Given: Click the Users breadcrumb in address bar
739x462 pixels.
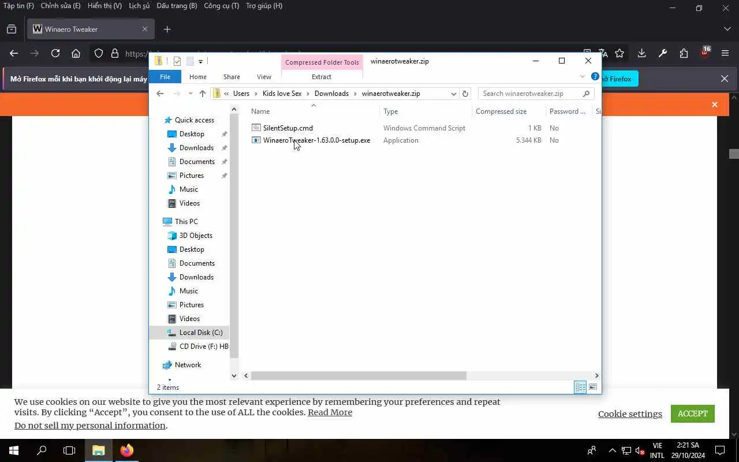Looking at the screenshot, I should [241, 94].
